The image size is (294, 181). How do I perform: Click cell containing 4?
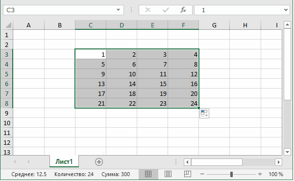click(x=183, y=54)
